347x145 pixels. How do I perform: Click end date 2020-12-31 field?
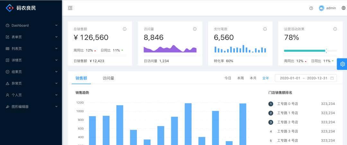(x=317, y=78)
